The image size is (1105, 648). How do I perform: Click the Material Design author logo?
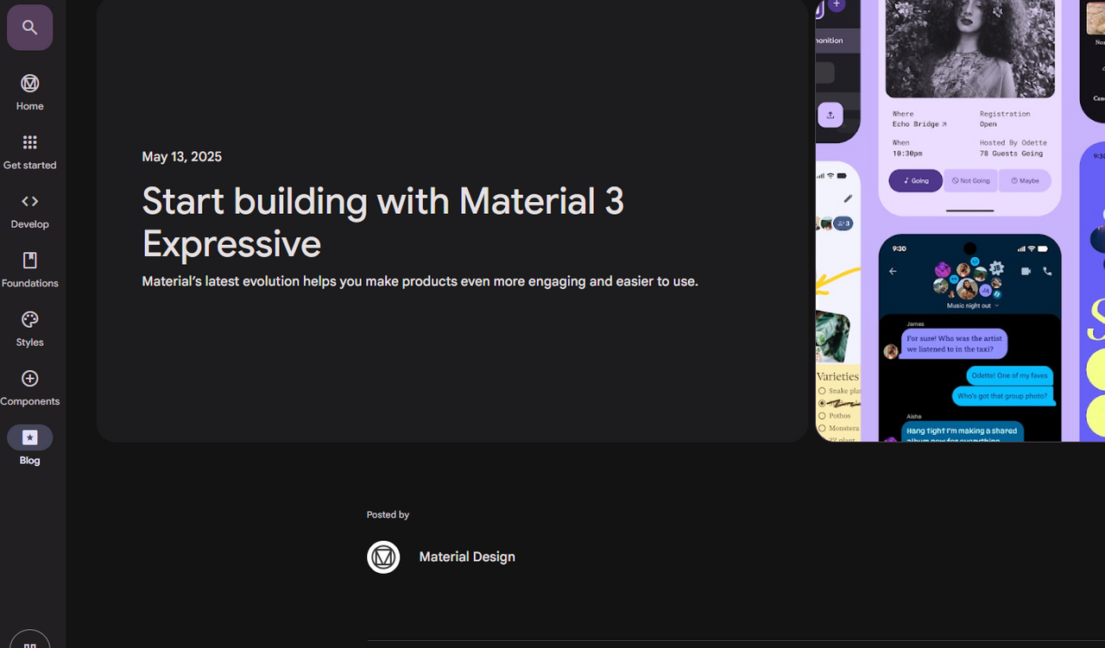383,557
